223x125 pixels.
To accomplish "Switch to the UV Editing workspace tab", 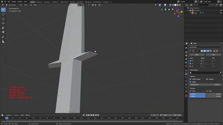I will pyautogui.click(x=55, y=2).
